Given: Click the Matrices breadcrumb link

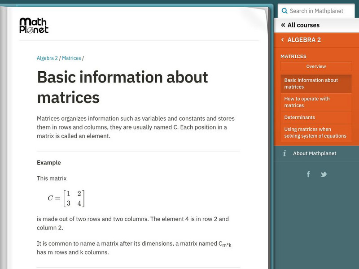Looking at the screenshot, I should point(71,58).
